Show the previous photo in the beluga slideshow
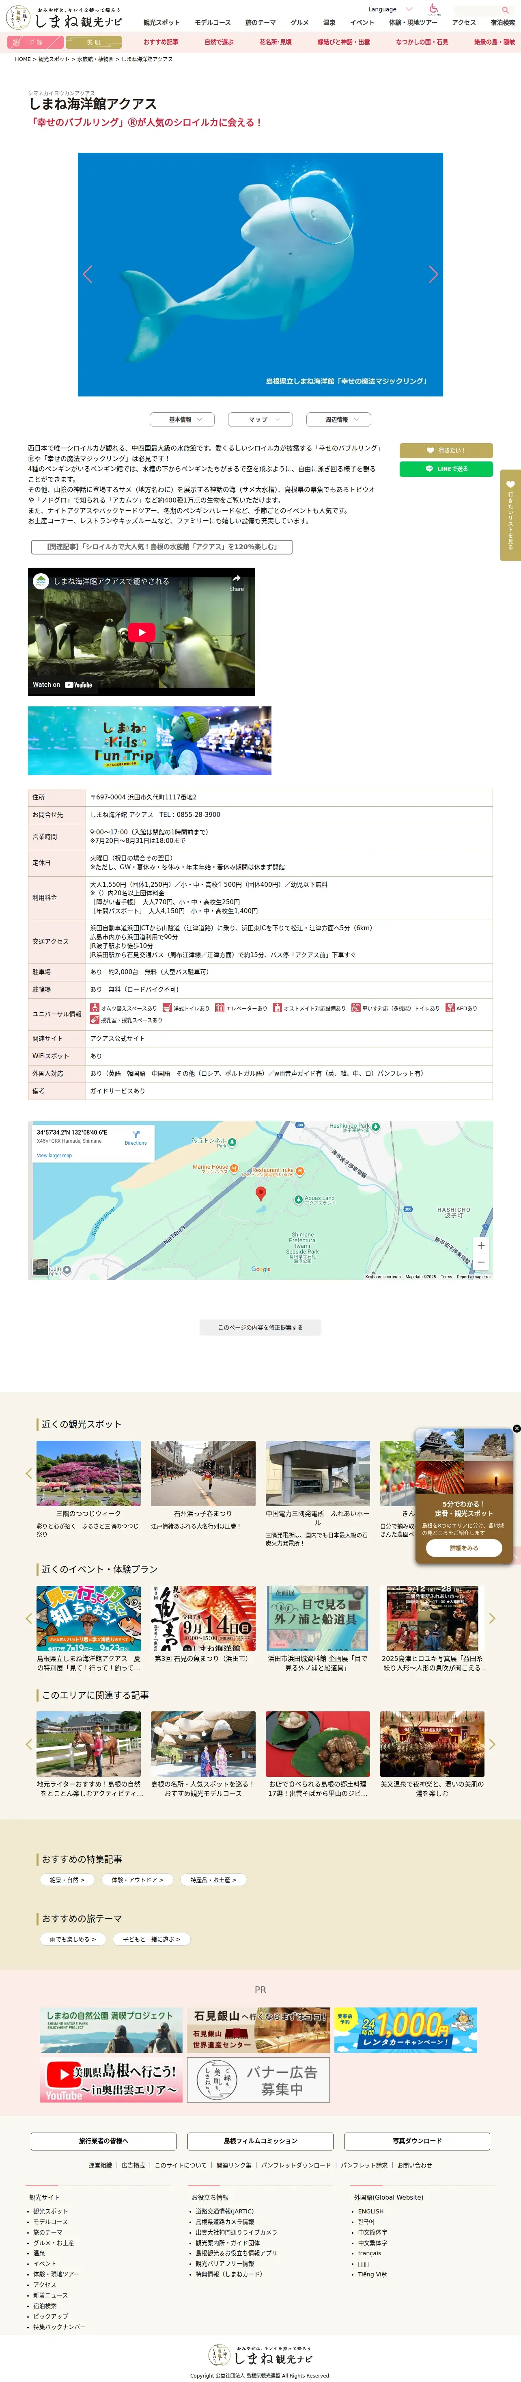The width and height of the screenshot is (521, 2382). 88,274
